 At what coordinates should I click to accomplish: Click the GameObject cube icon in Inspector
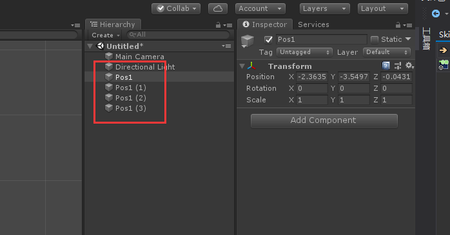(x=247, y=41)
